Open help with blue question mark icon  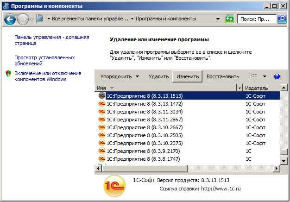pos(277,76)
